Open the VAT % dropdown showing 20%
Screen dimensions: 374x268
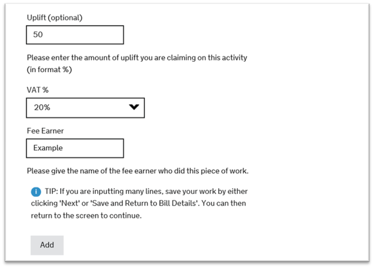click(x=85, y=108)
